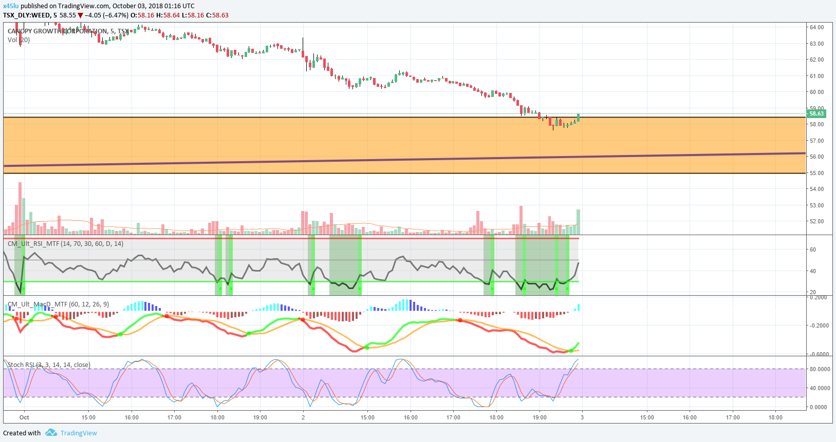Viewport: 836px width, 442px height.
Task: Click the 56.00 price axis label
Action: (816, 157)
